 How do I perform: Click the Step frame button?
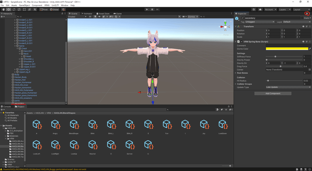pos(158,9)
